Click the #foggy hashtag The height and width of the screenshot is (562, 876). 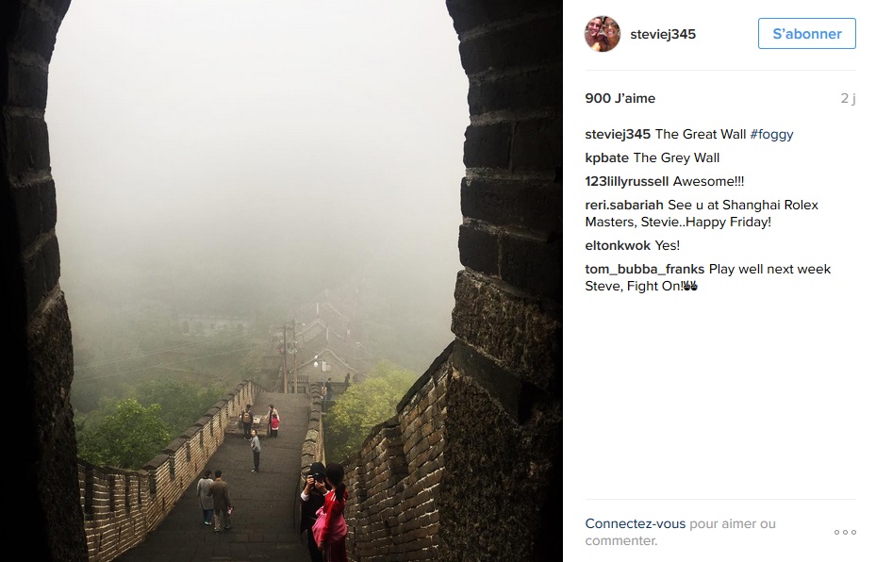point(771,135)
